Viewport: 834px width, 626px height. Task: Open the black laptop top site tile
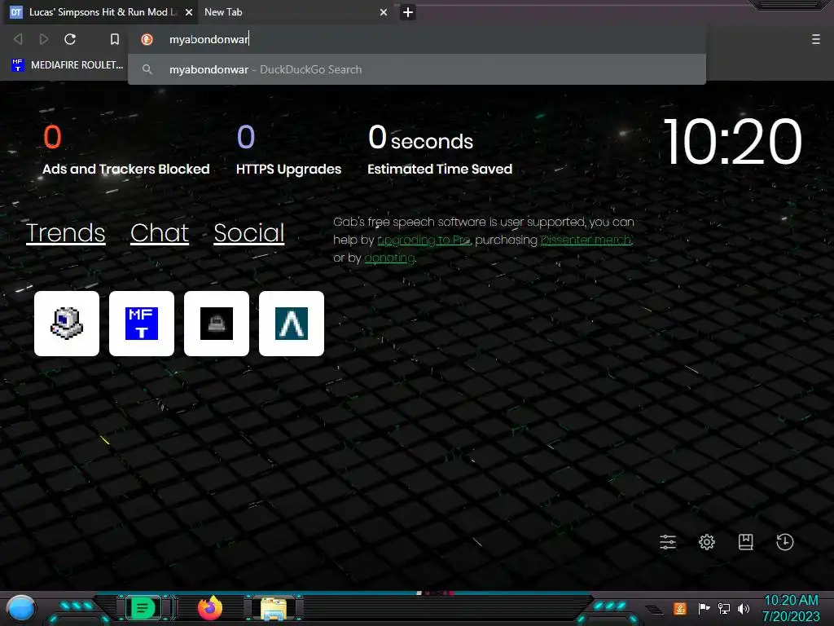217,324
